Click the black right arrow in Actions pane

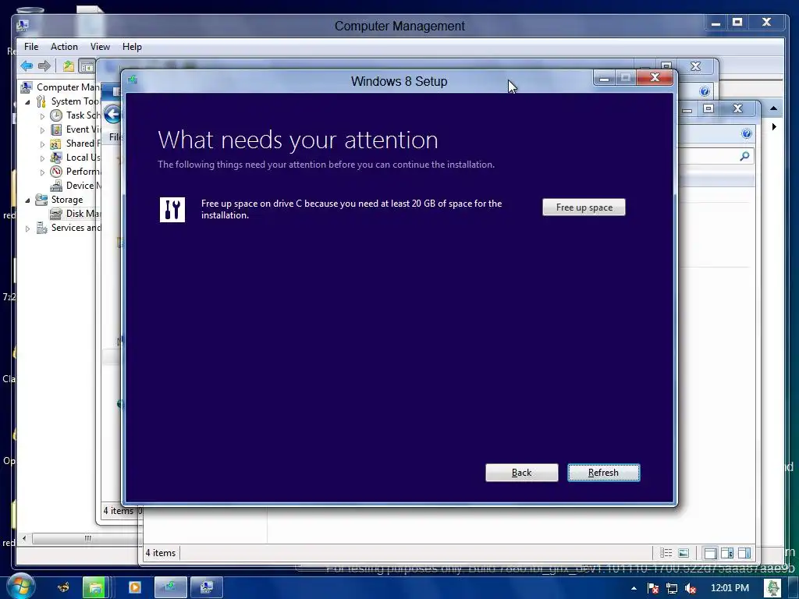[774, 126]
